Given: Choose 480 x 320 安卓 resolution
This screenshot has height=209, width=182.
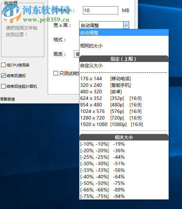Looking at the screenshot, I should [124, 92].
